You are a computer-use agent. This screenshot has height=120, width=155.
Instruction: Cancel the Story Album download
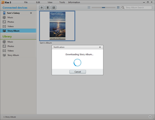(77, 72)
